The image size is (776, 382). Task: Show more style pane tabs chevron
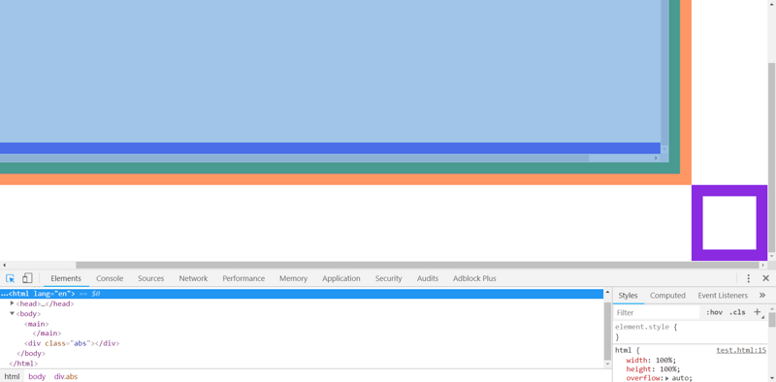tap(762, 295)
